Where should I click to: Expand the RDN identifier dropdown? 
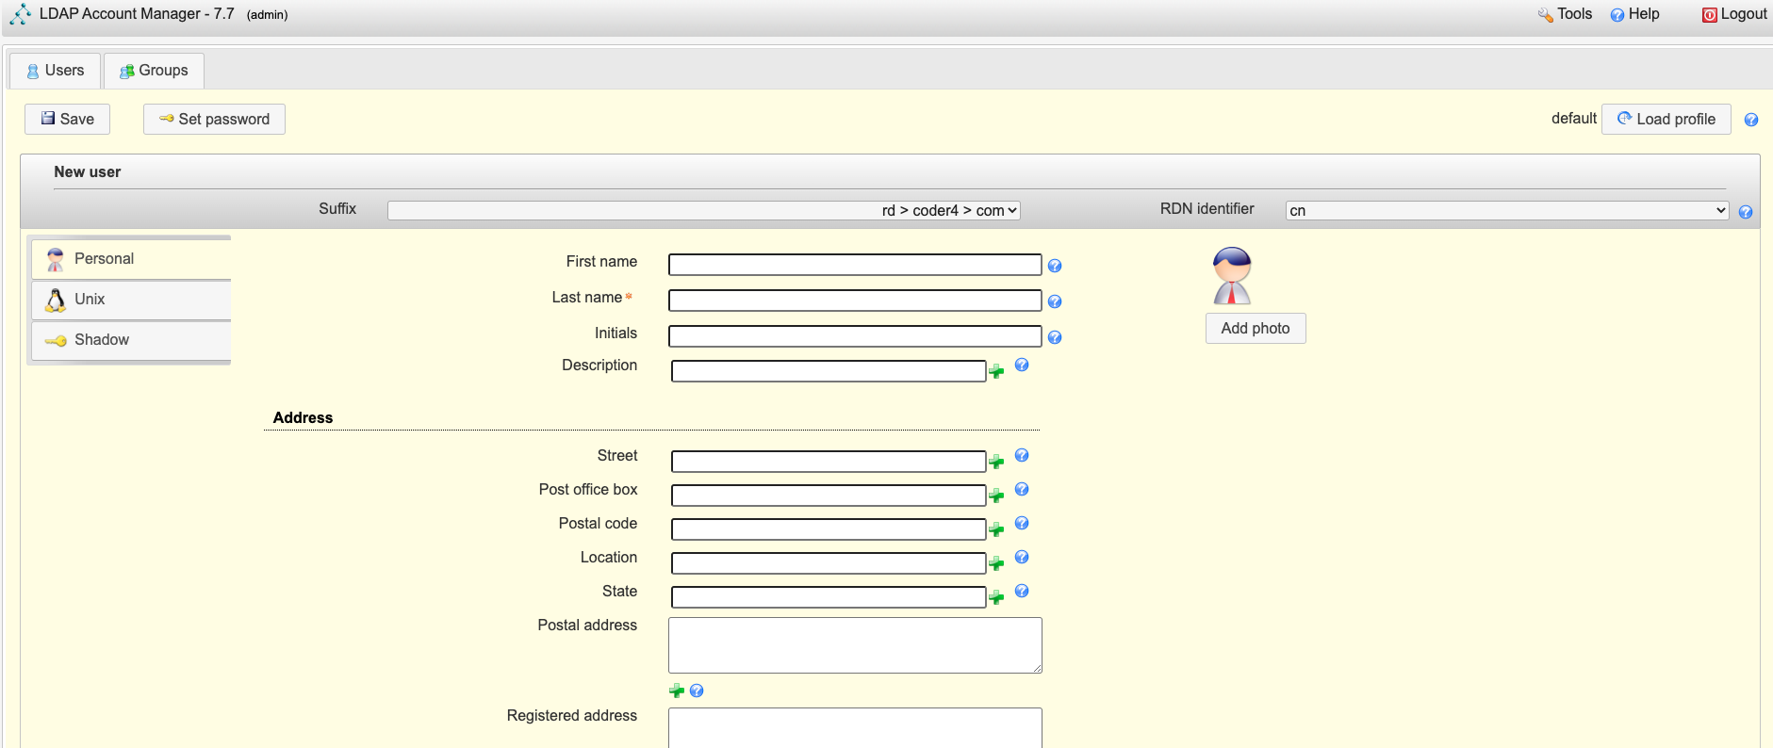click(x=1506, y=211)
